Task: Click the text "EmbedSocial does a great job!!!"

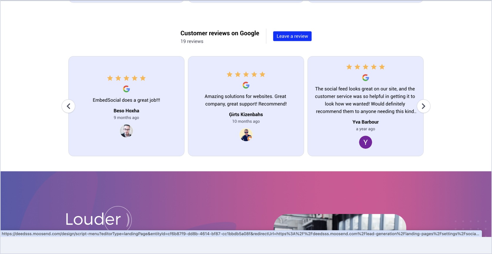Action: [x=126, y=100]
